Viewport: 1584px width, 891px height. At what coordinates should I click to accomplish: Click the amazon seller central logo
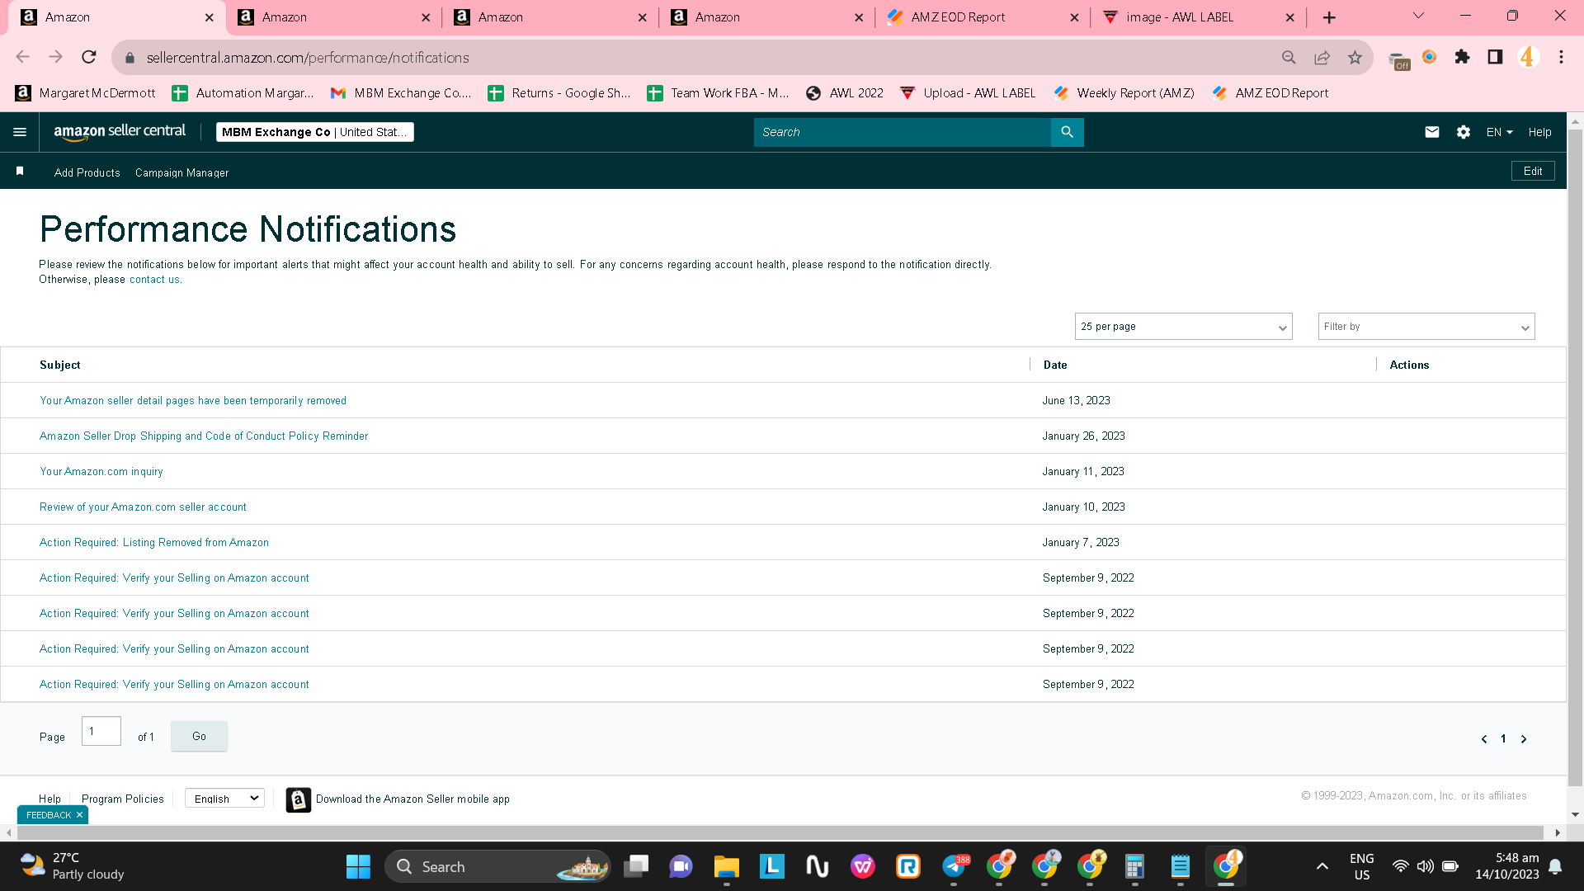click(120, 132)
